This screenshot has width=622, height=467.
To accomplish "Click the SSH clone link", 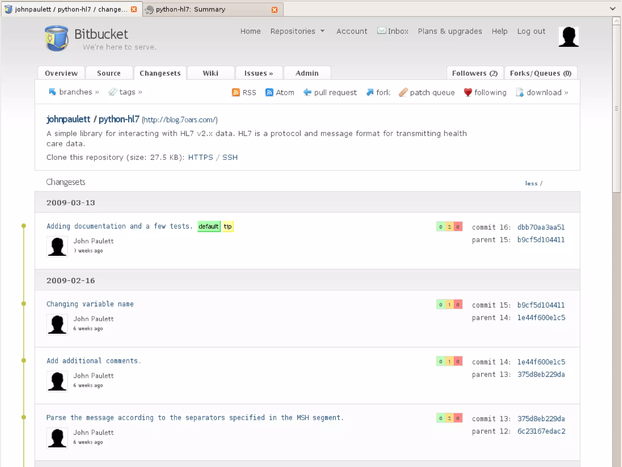I will coord(230,157).
